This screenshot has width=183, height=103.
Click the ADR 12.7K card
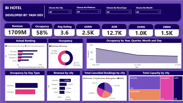pyautogui.click(x=114, y=31)
